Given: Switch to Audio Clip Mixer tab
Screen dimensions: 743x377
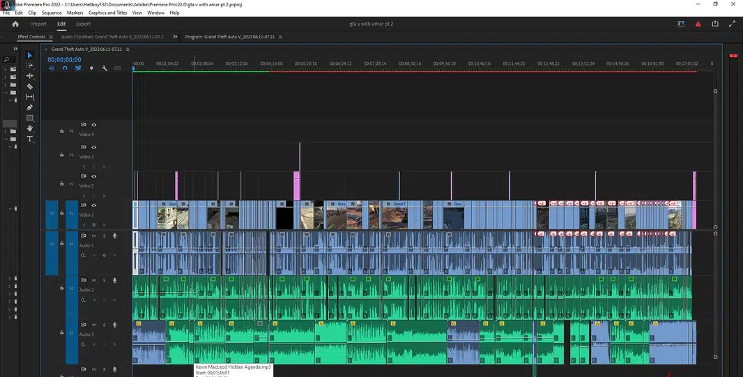Looking at the screenshot, I should tap(112, 37).
